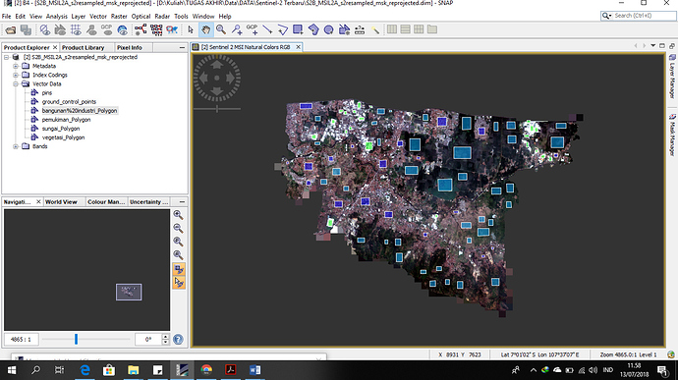The width and height of the screenshot is (678, 380).
Task: Click Zoom All in the Navigation panel
Action: (178, 255)
